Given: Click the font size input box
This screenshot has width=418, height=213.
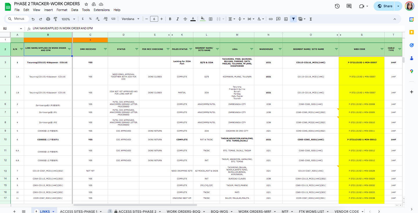Looking at the screenshot, I should (x=154, y=19).
